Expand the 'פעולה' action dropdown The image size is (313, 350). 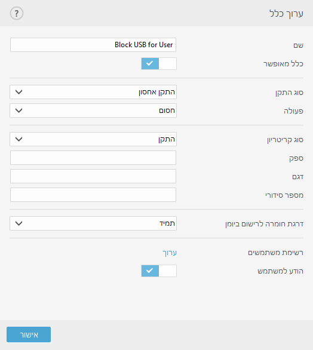point(93,110)
